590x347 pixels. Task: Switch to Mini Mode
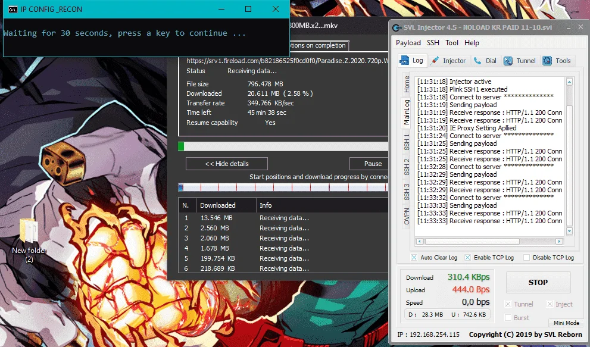click(566, 323)
